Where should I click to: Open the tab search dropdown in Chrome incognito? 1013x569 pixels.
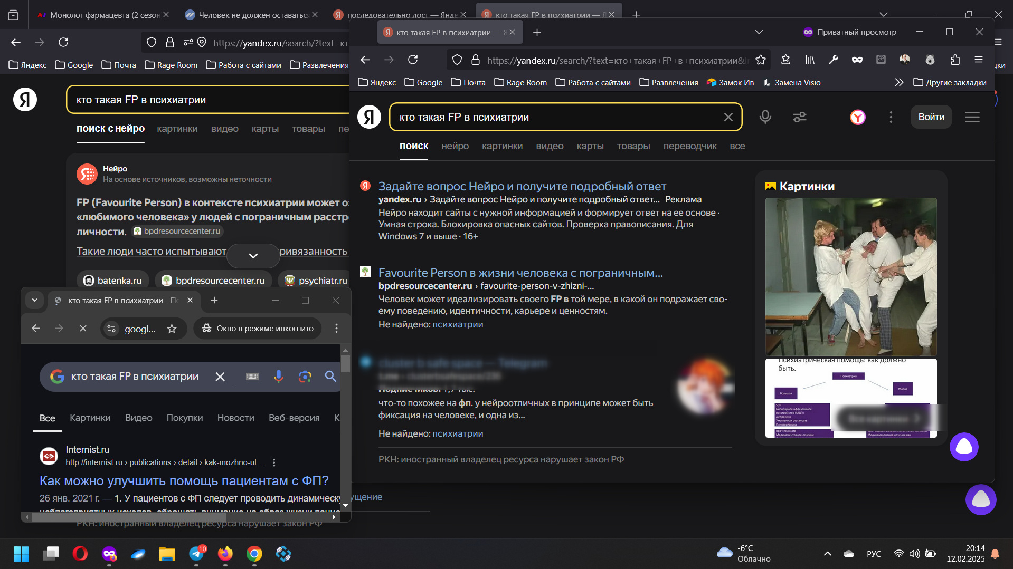35,301
